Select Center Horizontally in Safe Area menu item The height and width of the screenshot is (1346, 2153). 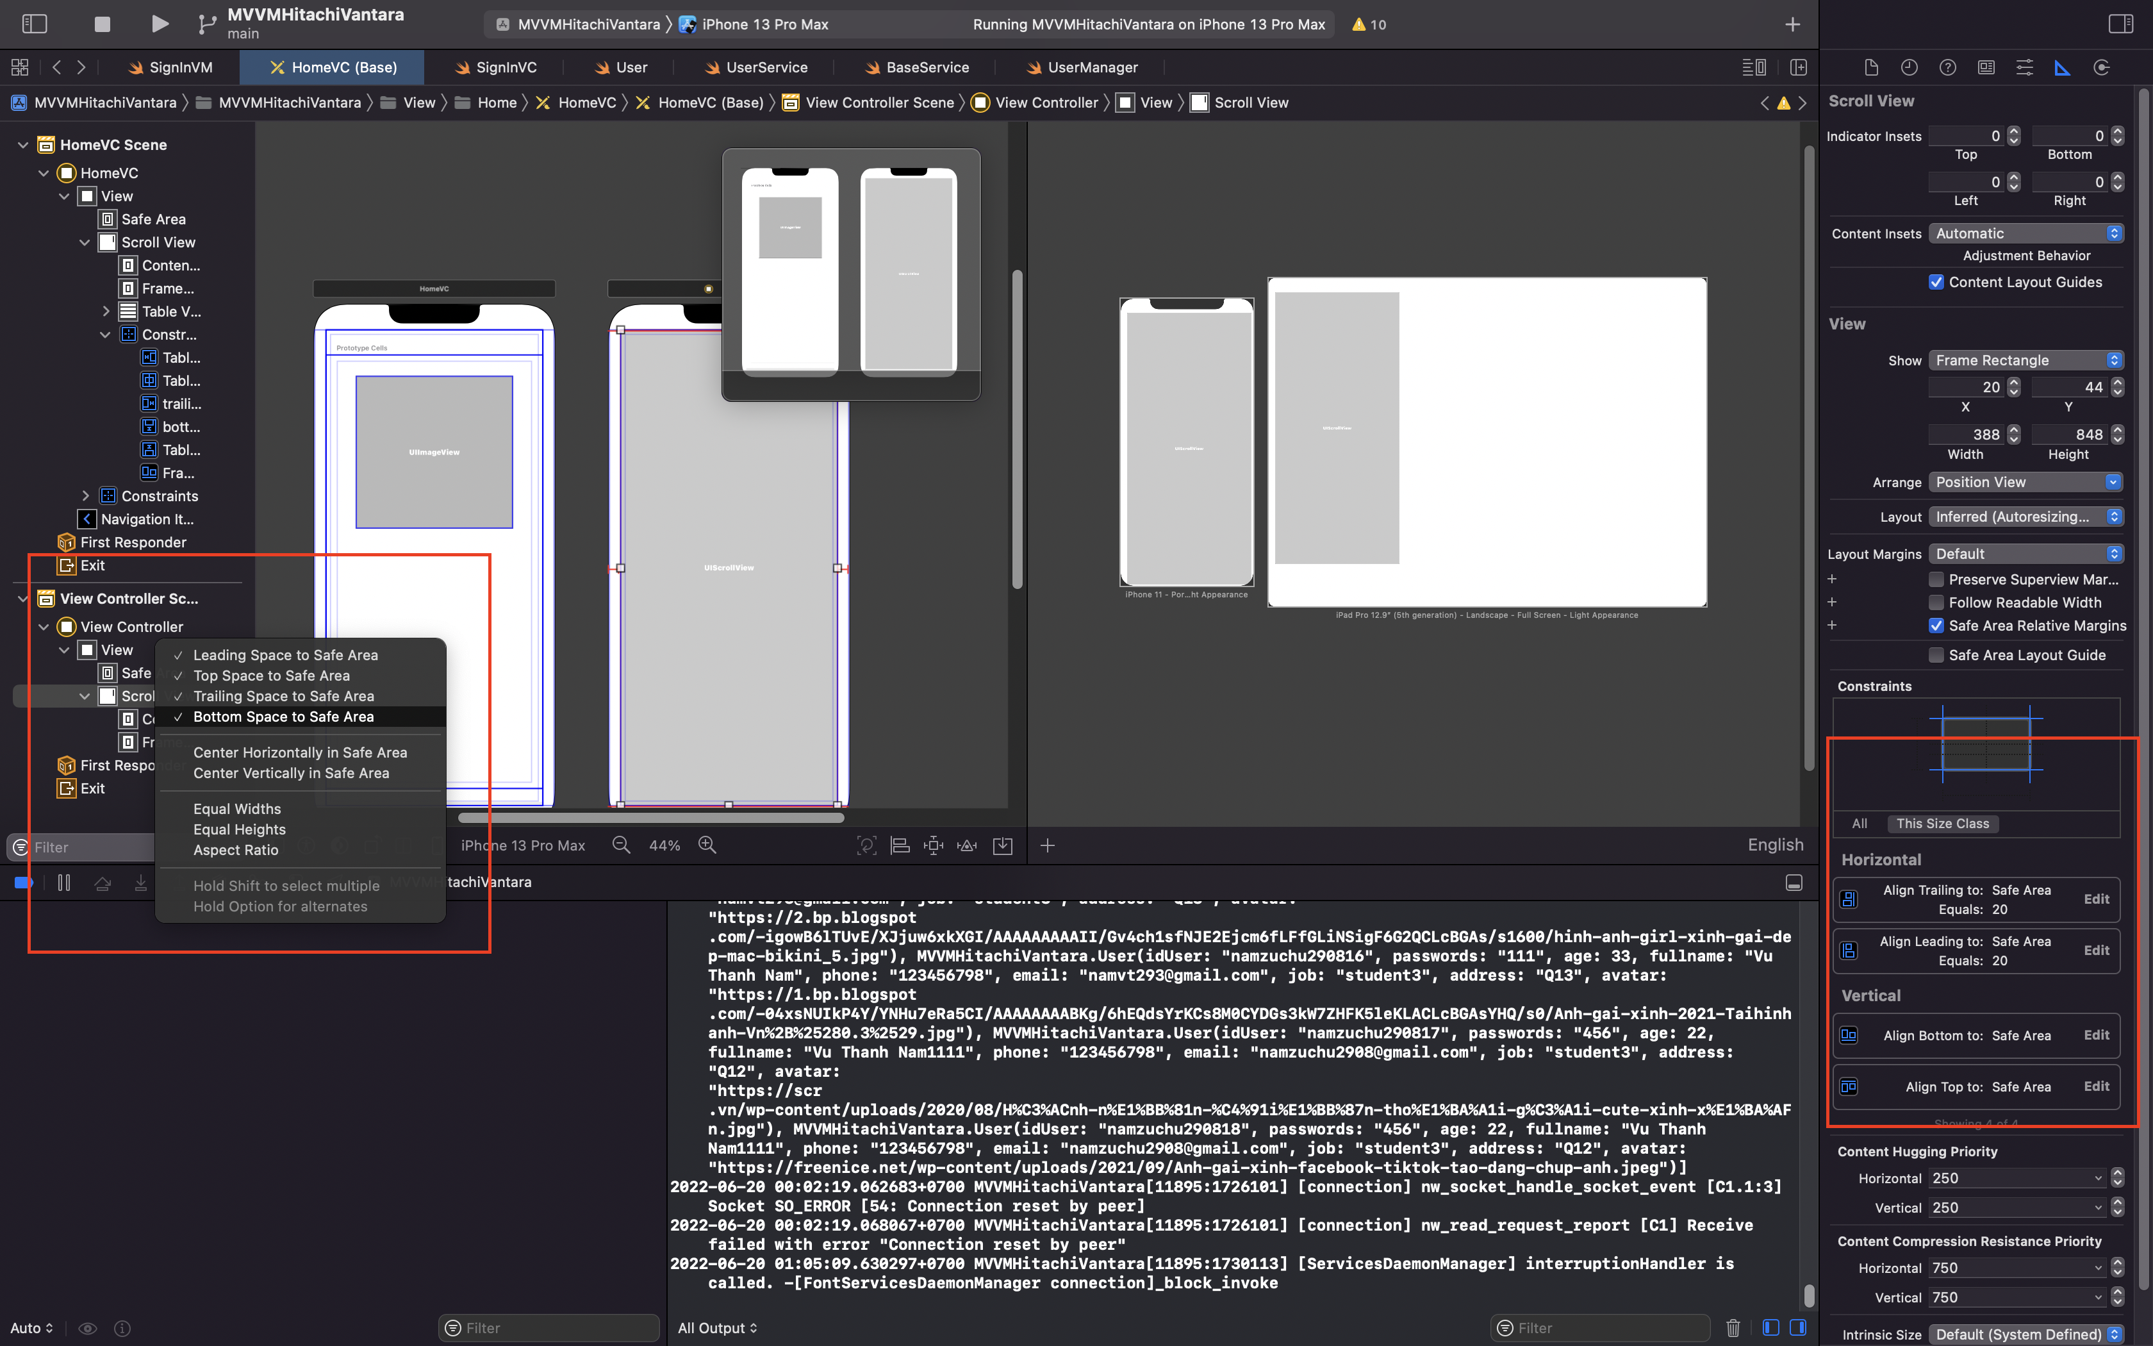pyautogui.click(x=300, y=752)
